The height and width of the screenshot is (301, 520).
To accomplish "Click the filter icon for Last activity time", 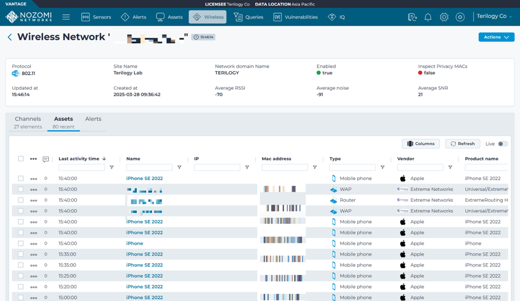I will 112,167.
